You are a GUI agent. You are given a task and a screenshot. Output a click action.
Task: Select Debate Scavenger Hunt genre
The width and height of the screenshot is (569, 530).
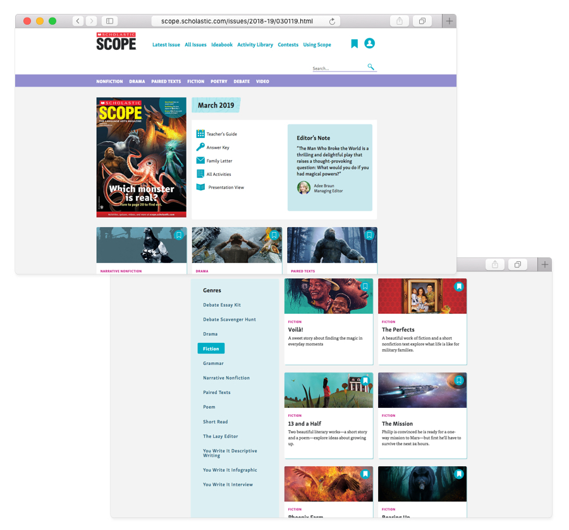(x=229, y=319)
